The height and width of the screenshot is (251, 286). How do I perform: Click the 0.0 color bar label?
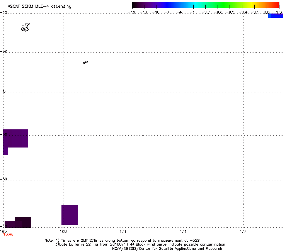pyautogui.click(x=267, y=12)
